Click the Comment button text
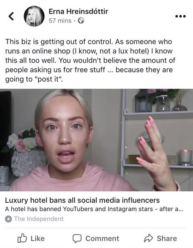 coord(102,238)
